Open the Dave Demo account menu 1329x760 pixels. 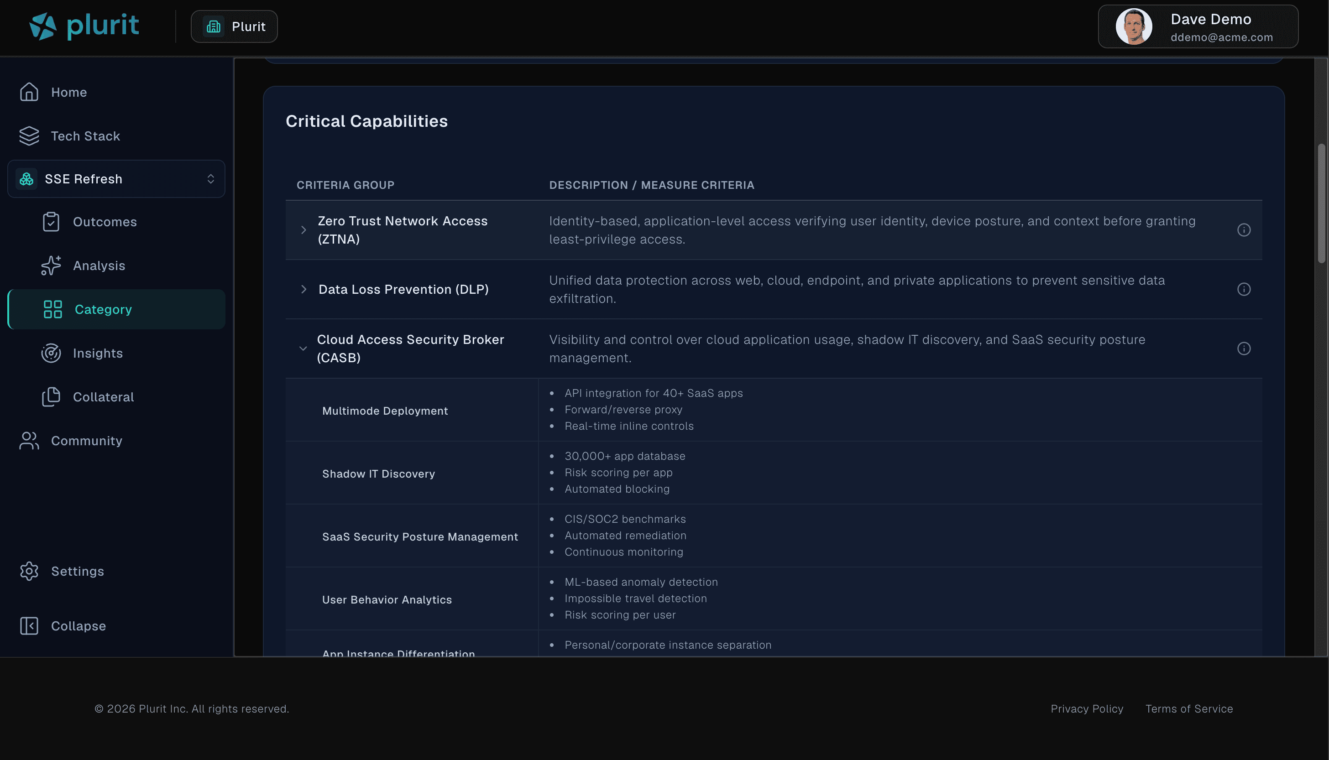pyautogui.click(x=1198, y=26)
